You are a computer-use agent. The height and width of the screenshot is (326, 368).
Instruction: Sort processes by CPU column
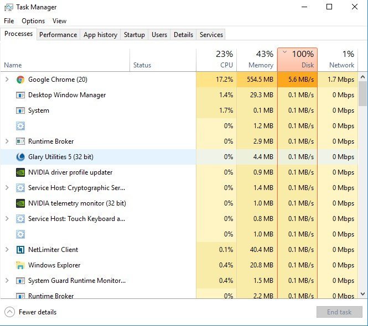[216, 60]
